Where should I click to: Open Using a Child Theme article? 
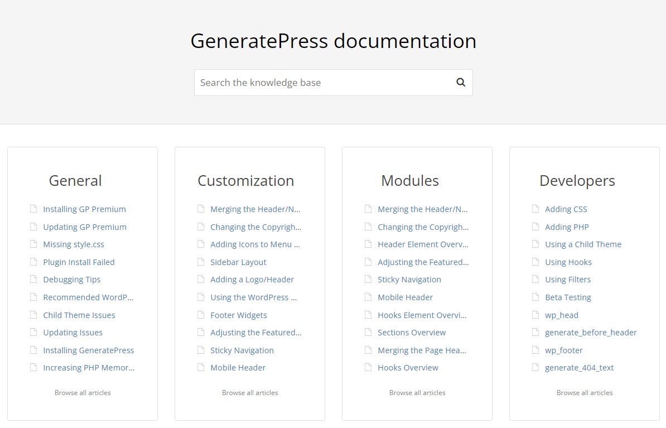583,244
